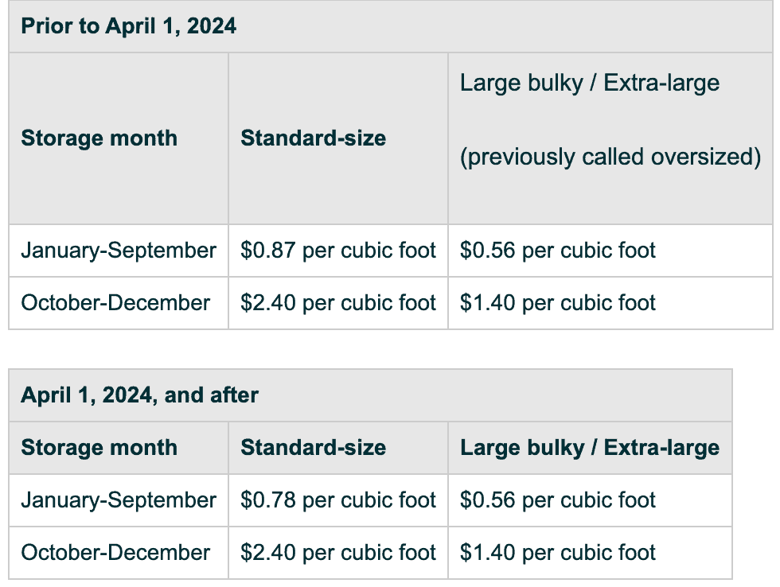This screenshot has width=780, height=587.
Task: Click first table's $2.40 per cubic foot cell
Action: 338,303
